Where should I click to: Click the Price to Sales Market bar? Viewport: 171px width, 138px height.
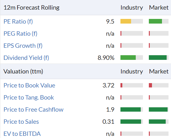[159, 122]
